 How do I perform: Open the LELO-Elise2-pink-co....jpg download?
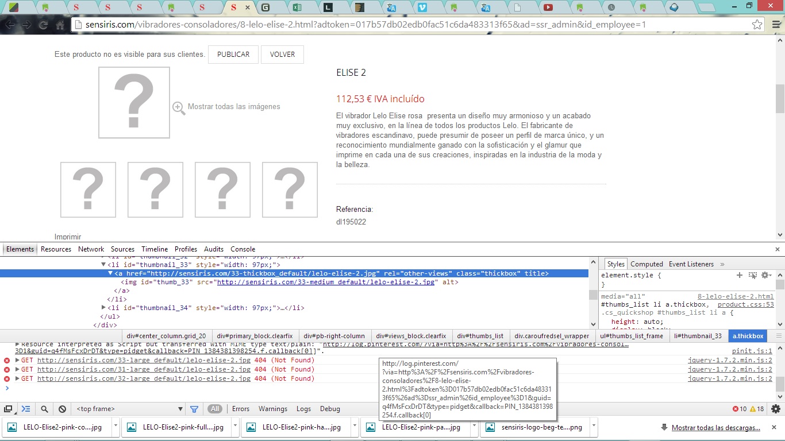point(57,427)
